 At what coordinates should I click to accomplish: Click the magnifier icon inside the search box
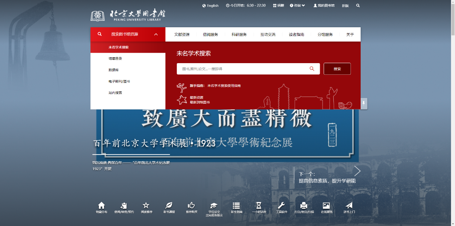312,69
